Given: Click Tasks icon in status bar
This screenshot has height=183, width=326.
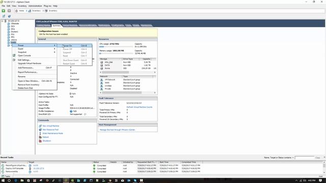Looking at the screenshot, I should (x=3, y=176).
